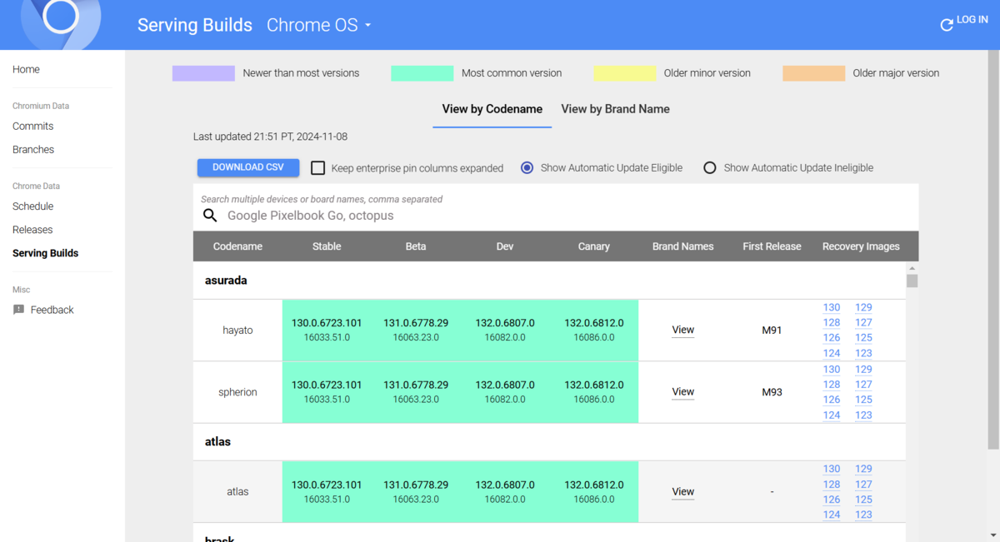
Task: Click the hayato codename cell
Action: click(x=237, y=331)
